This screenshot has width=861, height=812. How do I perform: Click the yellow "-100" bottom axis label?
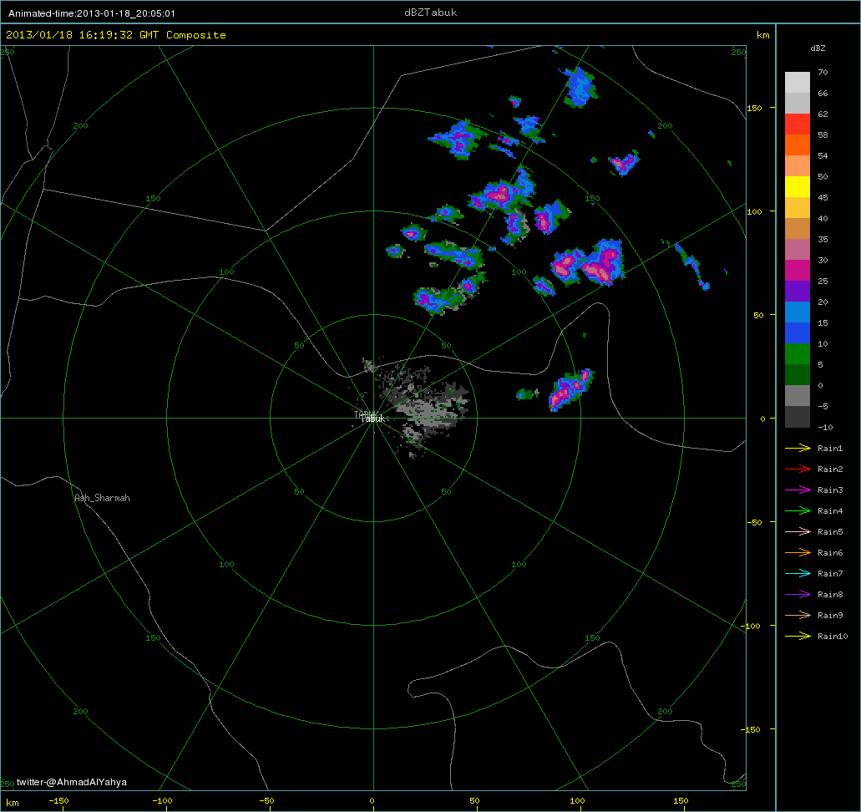162,800
